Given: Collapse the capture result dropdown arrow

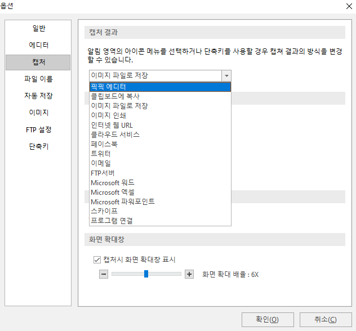Looking at the screenshot, I should click(226, 76).
